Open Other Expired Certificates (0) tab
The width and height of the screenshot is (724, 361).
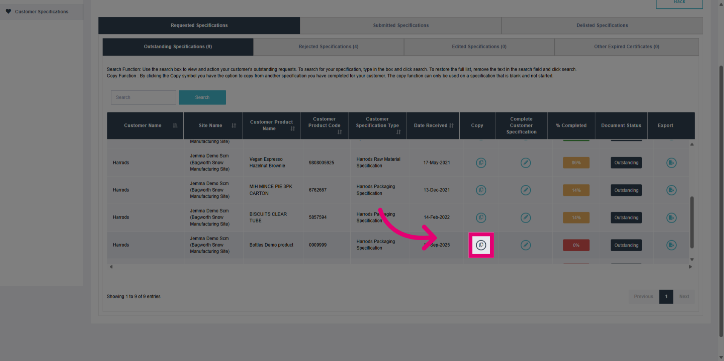point(627,47)
